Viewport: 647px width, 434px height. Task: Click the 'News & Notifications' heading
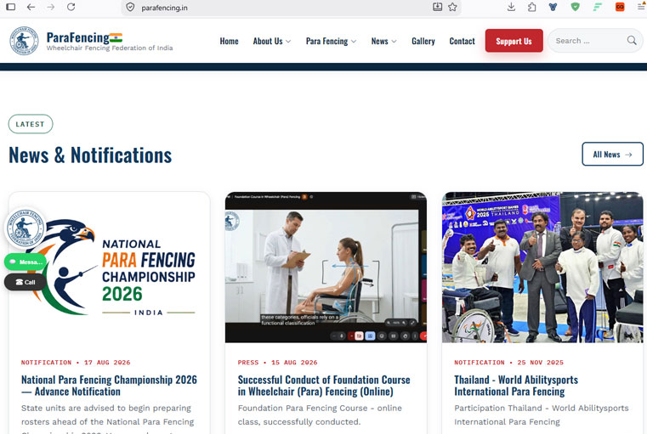[90, 155]
